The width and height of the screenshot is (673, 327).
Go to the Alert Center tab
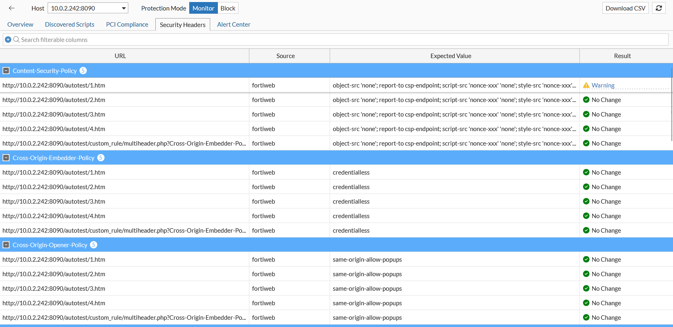click(234, 25)
